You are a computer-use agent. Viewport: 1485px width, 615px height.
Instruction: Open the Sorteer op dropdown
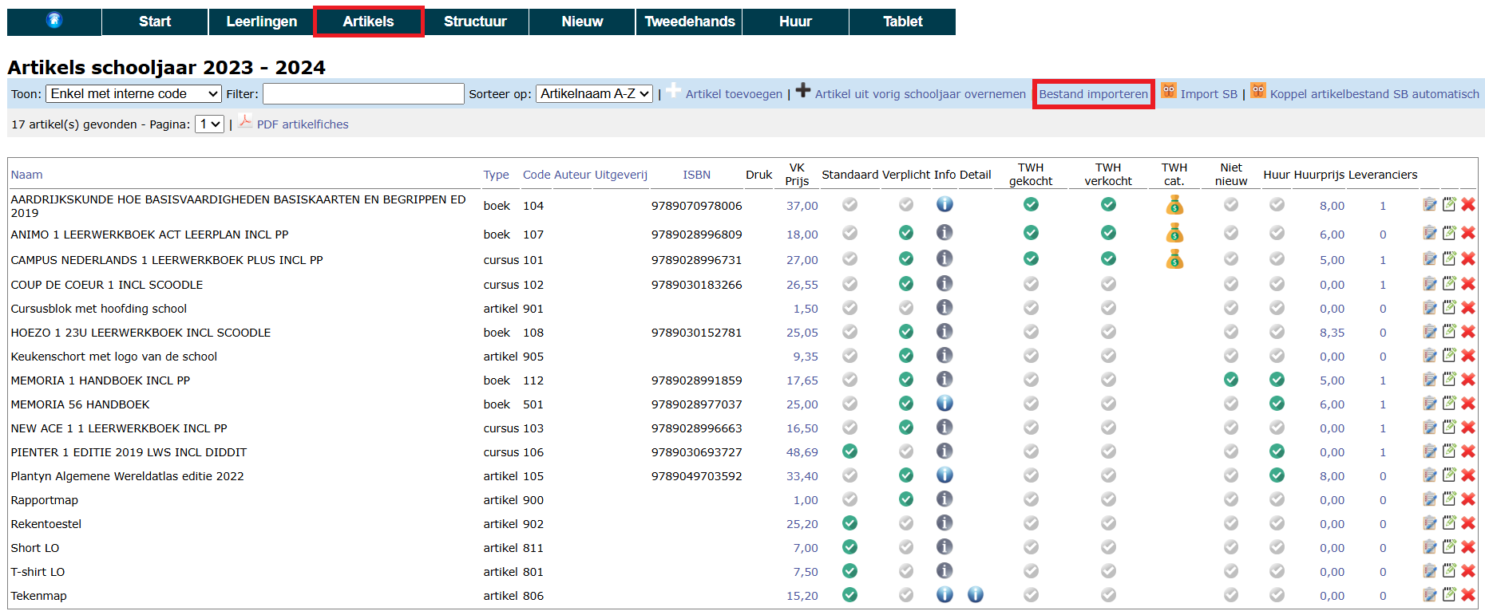[x=595, y=94]
